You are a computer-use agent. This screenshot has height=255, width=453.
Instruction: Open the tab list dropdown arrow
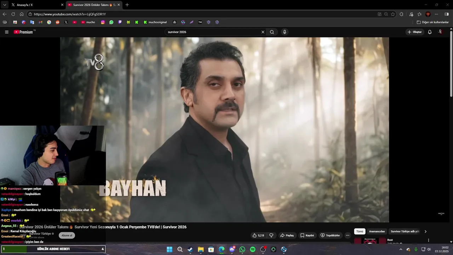coord(5,5)
